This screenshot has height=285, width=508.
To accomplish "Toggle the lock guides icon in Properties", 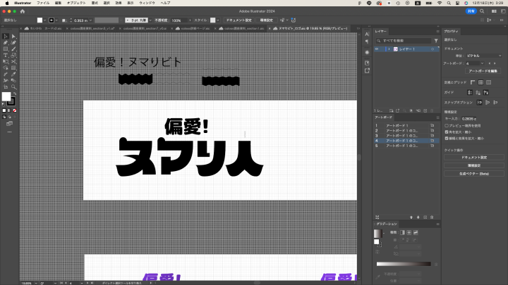I will click(478, 92).
